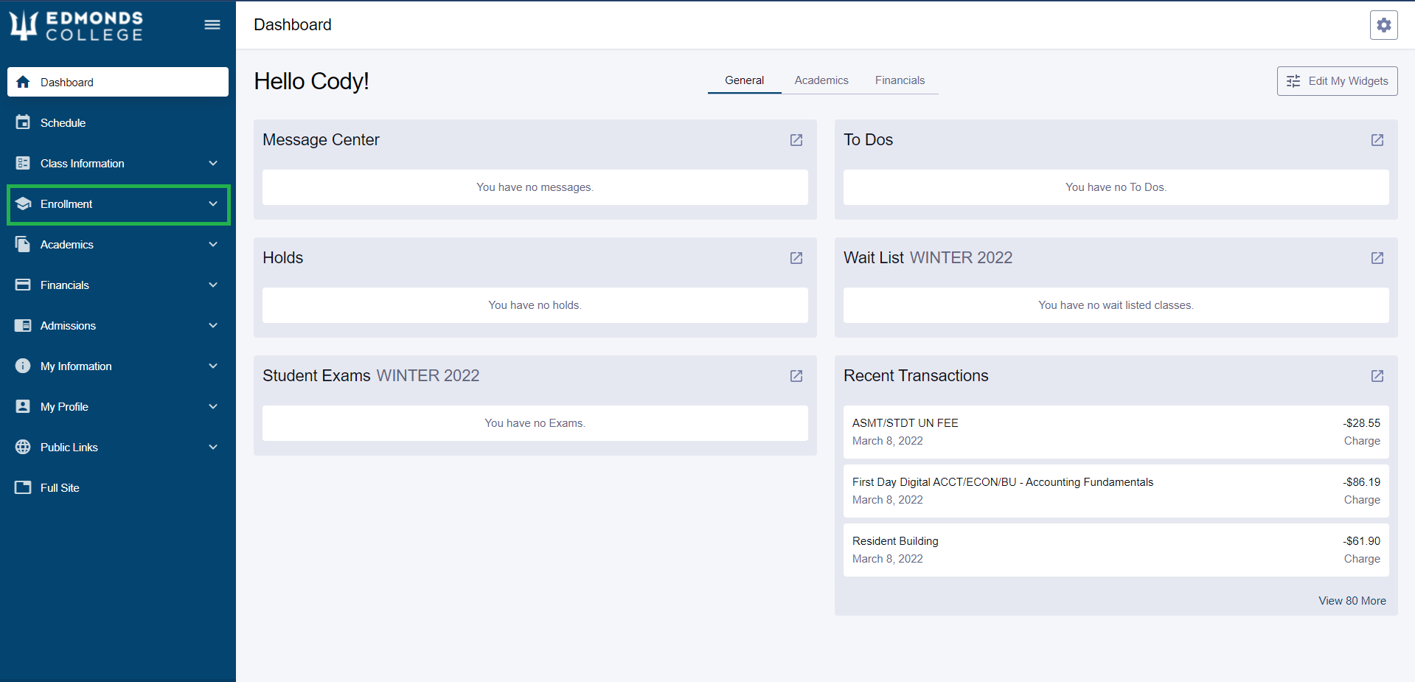This screenshot has width=1415, height=682.
Task: Click the Academics documents icon
Action: click(x=24, y=244)
